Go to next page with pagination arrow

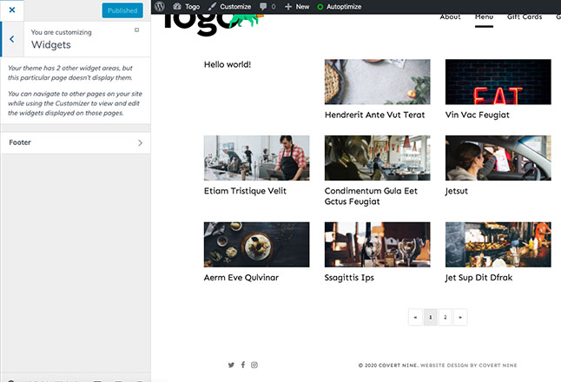click(x=460, y=317)
